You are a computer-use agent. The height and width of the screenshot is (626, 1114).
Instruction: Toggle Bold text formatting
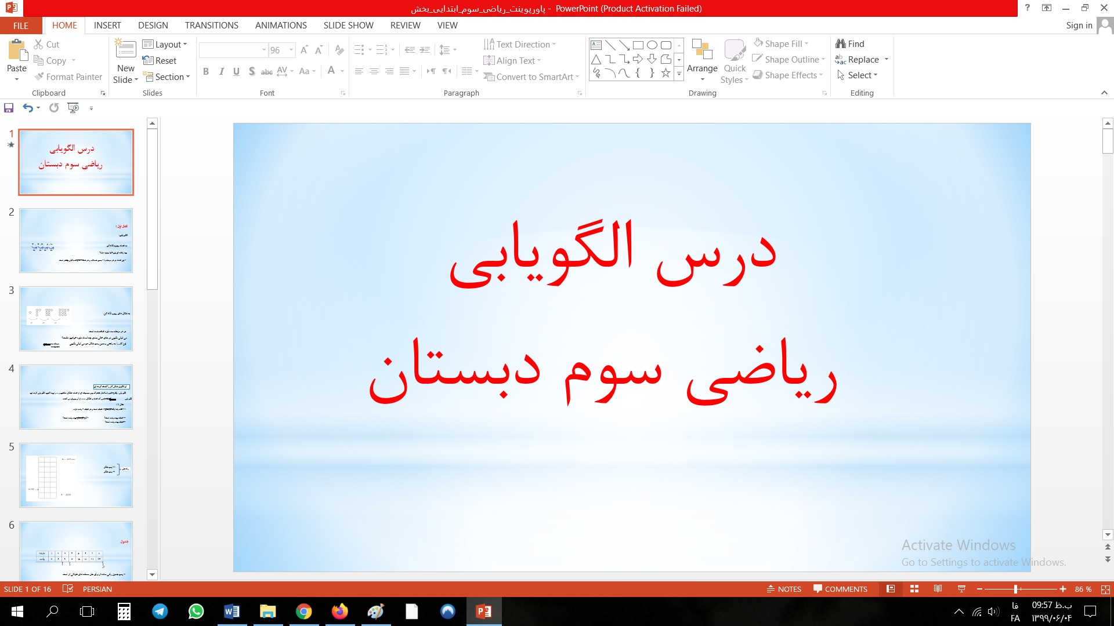point(205,71)
